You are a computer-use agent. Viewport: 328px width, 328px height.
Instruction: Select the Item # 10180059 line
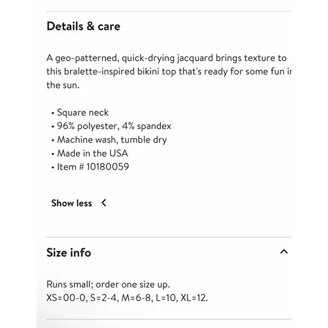coord(93,167)
